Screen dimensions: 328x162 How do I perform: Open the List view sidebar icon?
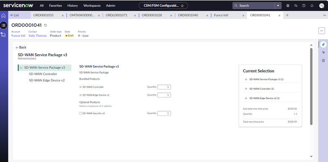point(3,25)
